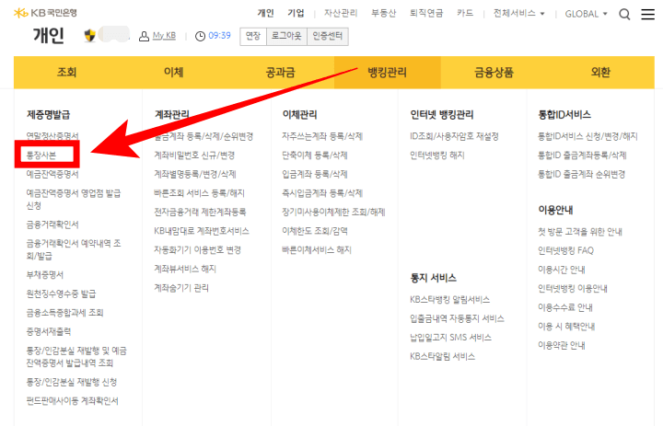Click the 납입일고지 SMS 서비스 link

point(450,338)
